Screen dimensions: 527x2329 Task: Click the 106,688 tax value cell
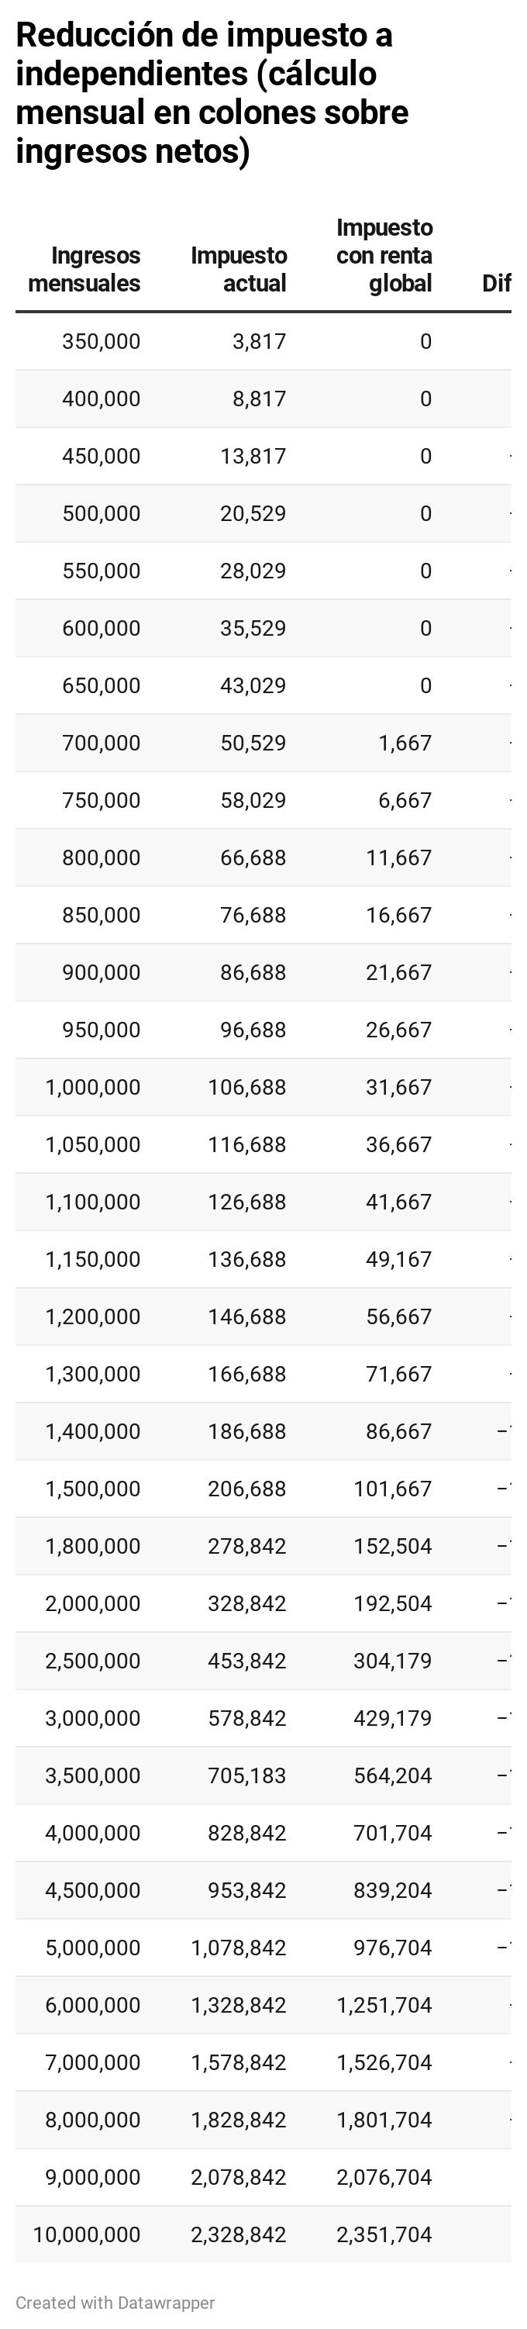pyautogui.click(x=246, y=1088)
